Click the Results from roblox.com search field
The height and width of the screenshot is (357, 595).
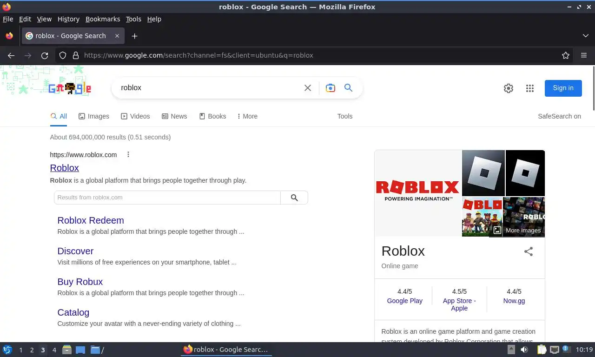click(167, 198)
